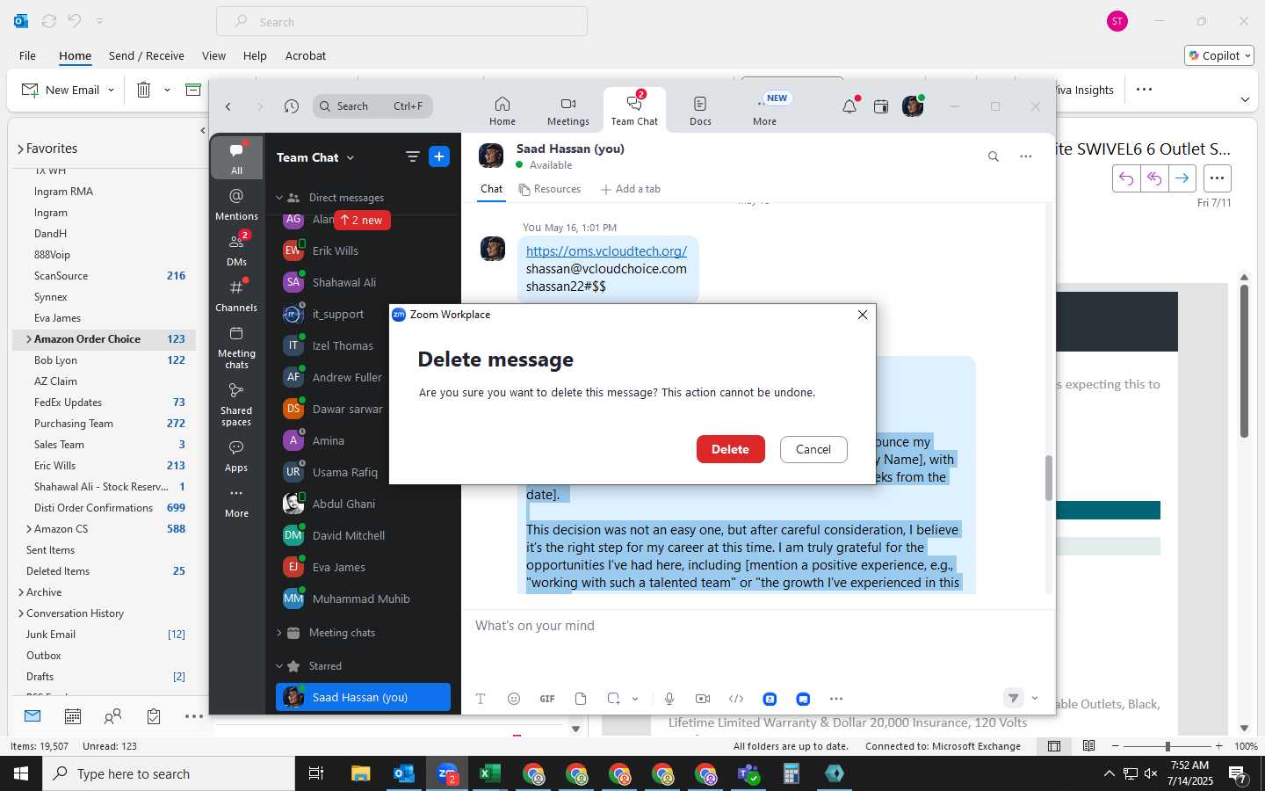Expand the Archive folder in Outlook
This screenshot has height=791, width=1265.
[21, 592]
